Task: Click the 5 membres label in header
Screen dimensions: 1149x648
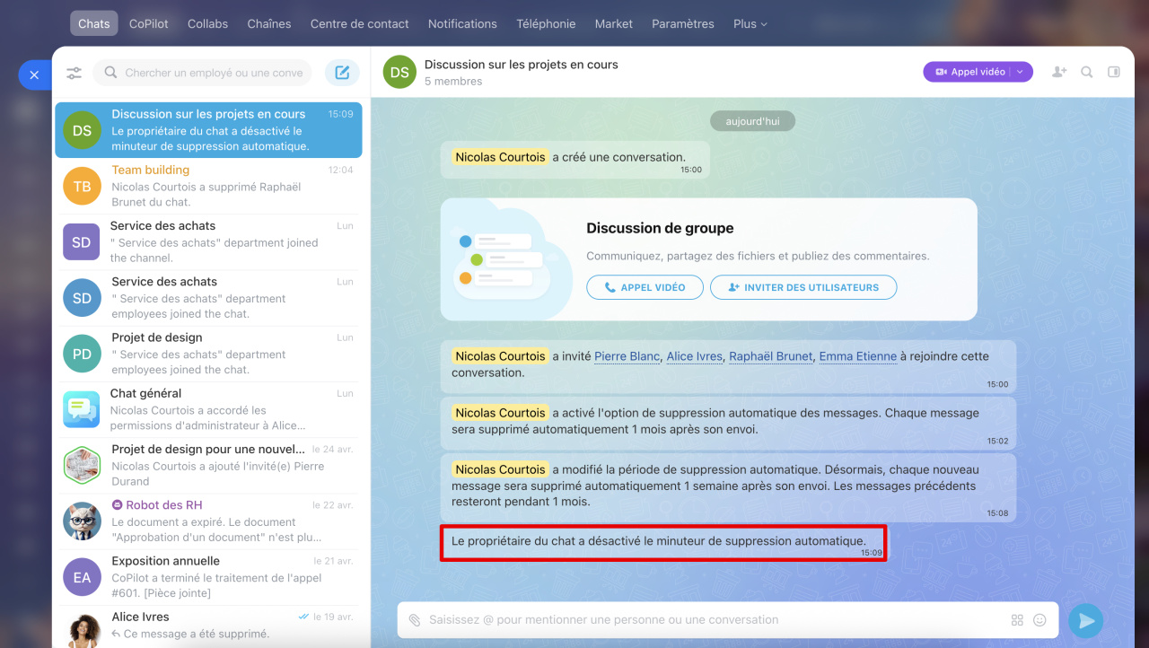Action: pos(453,82)
